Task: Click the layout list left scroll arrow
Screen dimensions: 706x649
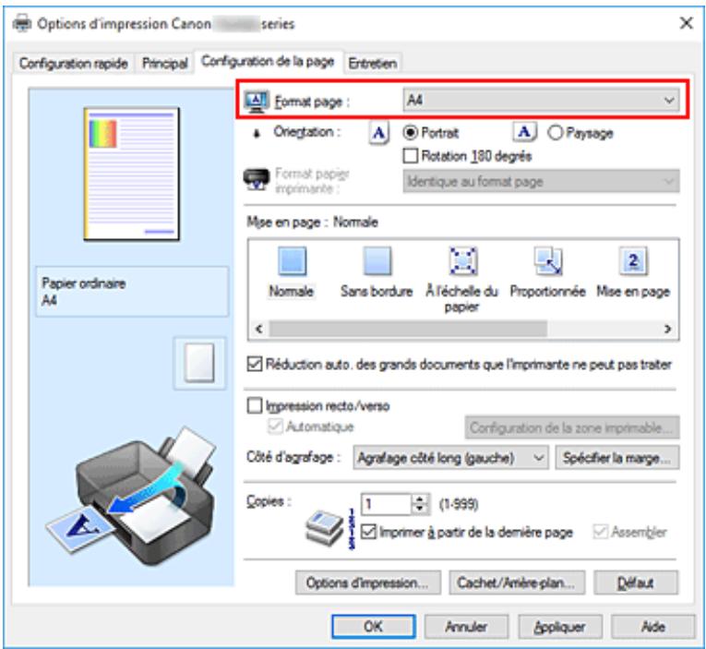Action: pos(259,329)
